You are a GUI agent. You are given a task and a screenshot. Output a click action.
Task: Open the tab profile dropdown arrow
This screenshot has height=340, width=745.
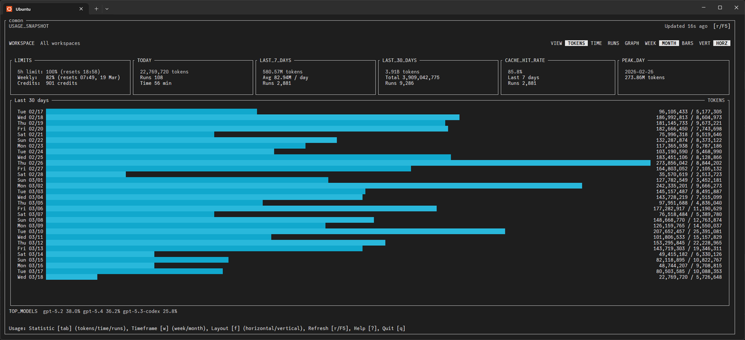tap(107, 8)
